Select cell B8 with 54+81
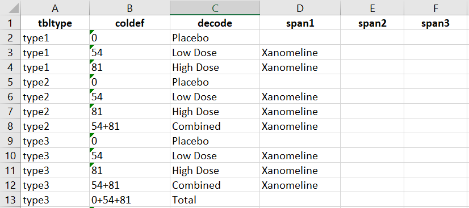The width and height of the screenshot is (469, 208). (x=129, y=126)
